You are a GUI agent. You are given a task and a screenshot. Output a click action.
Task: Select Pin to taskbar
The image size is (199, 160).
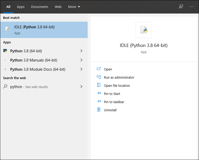(114, 102)
